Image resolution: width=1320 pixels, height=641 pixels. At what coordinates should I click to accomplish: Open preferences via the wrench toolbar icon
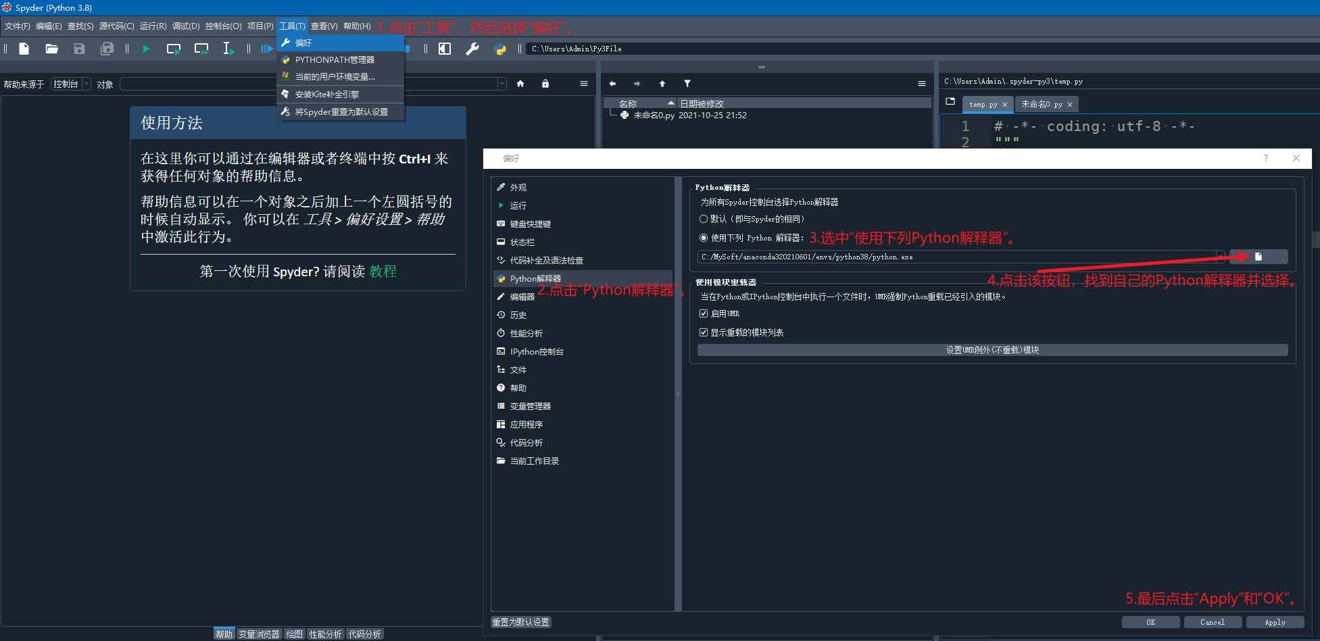pyautogui.click(x=472, y=48)
